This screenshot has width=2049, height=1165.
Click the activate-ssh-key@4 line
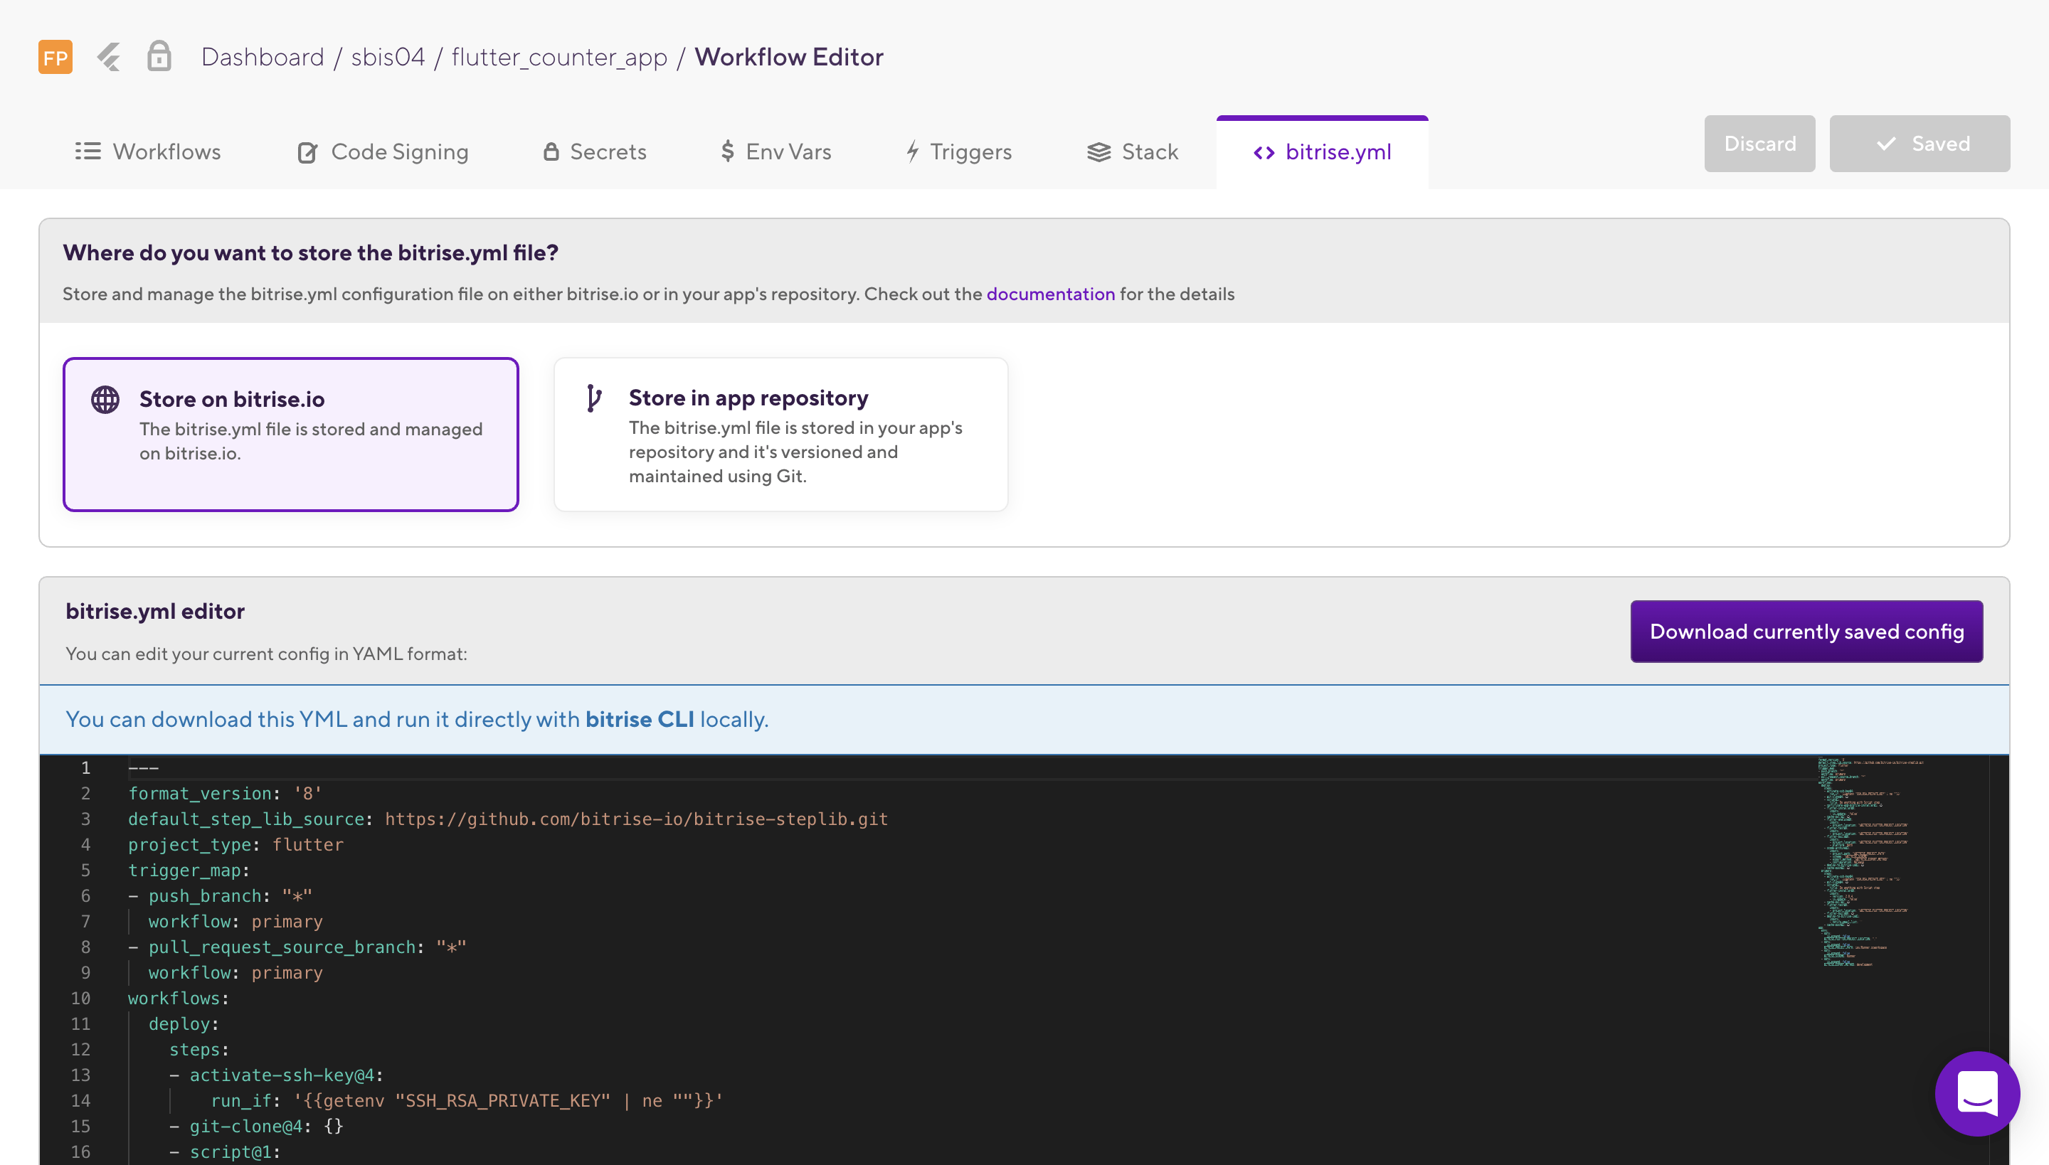click(277, 1075)
